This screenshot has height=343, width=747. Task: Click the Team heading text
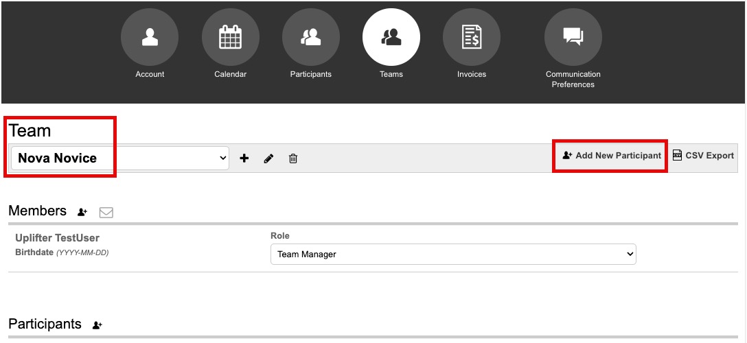tap(30, 130)
